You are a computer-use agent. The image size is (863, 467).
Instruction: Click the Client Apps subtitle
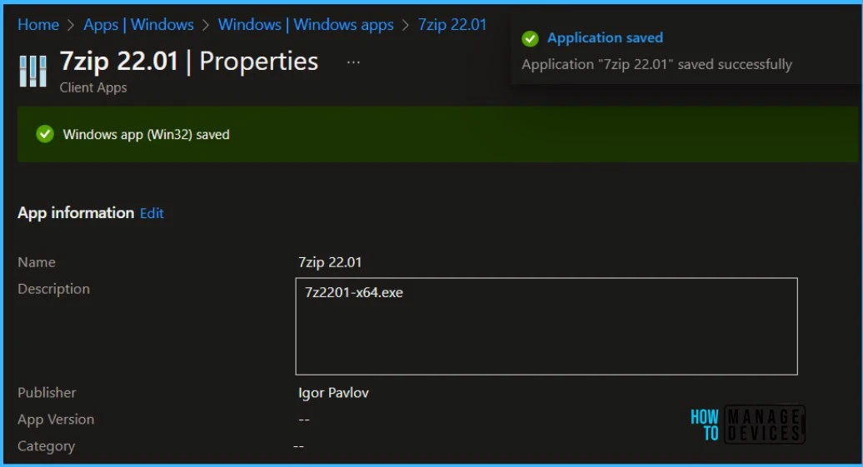click(x=93, y=88)
